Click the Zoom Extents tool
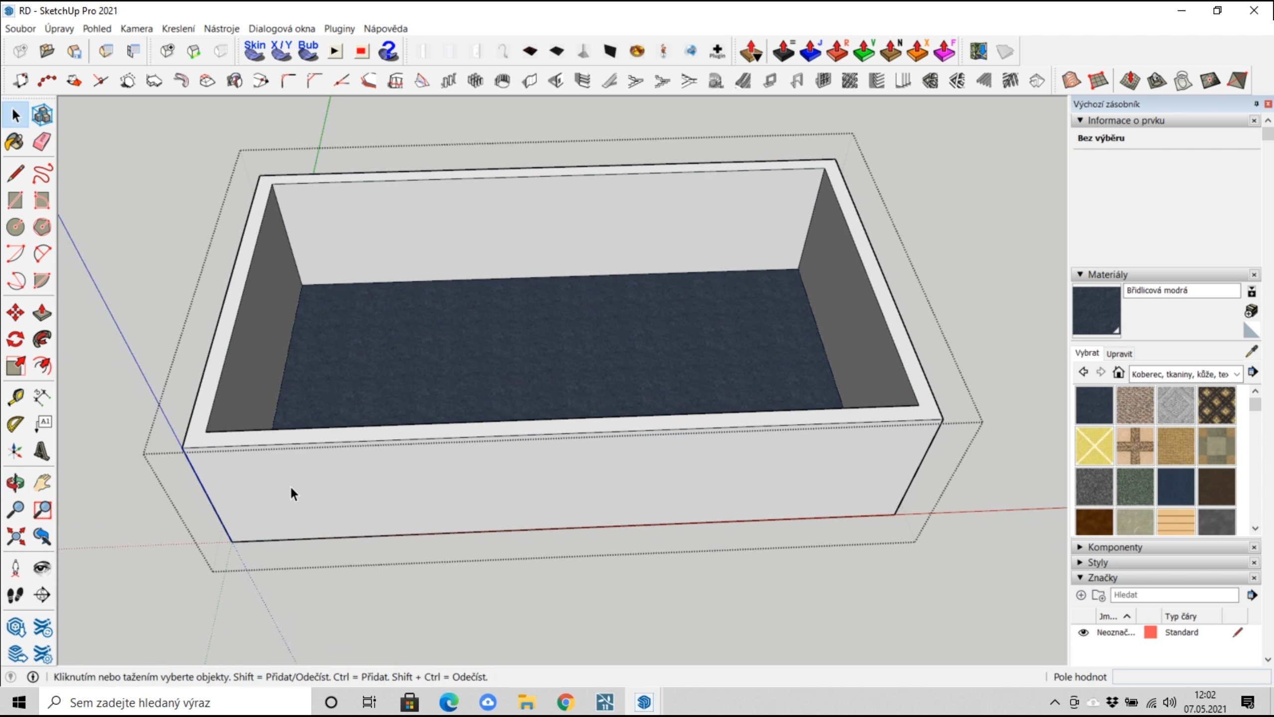 [15, 536]
